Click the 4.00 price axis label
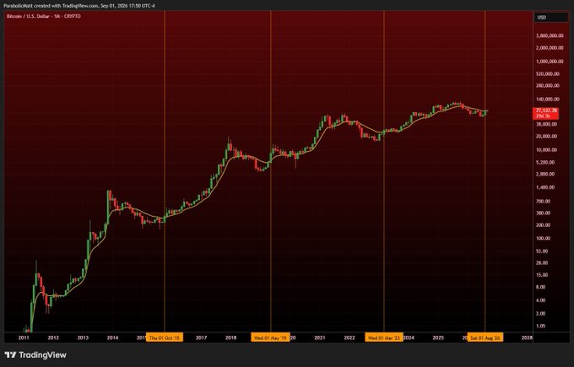The height and width of the screenshot is (367, 574). click(x=541, y=300)
